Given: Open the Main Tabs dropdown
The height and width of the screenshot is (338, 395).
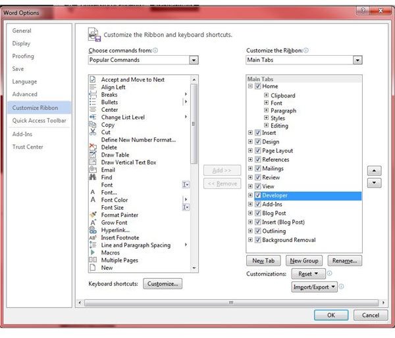Looking at the screenshot, I should [357, 60].
